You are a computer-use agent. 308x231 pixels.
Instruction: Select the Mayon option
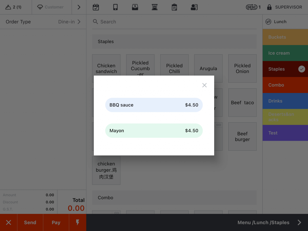(x=154, y=131)
